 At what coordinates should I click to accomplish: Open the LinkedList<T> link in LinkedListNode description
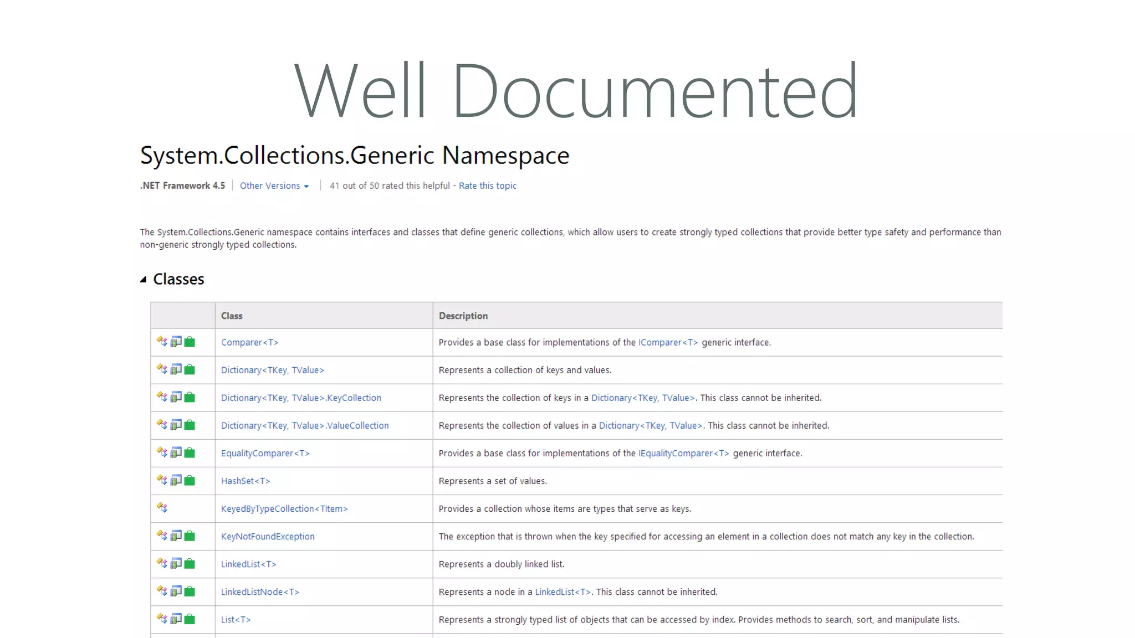click(x=563, y=592)
